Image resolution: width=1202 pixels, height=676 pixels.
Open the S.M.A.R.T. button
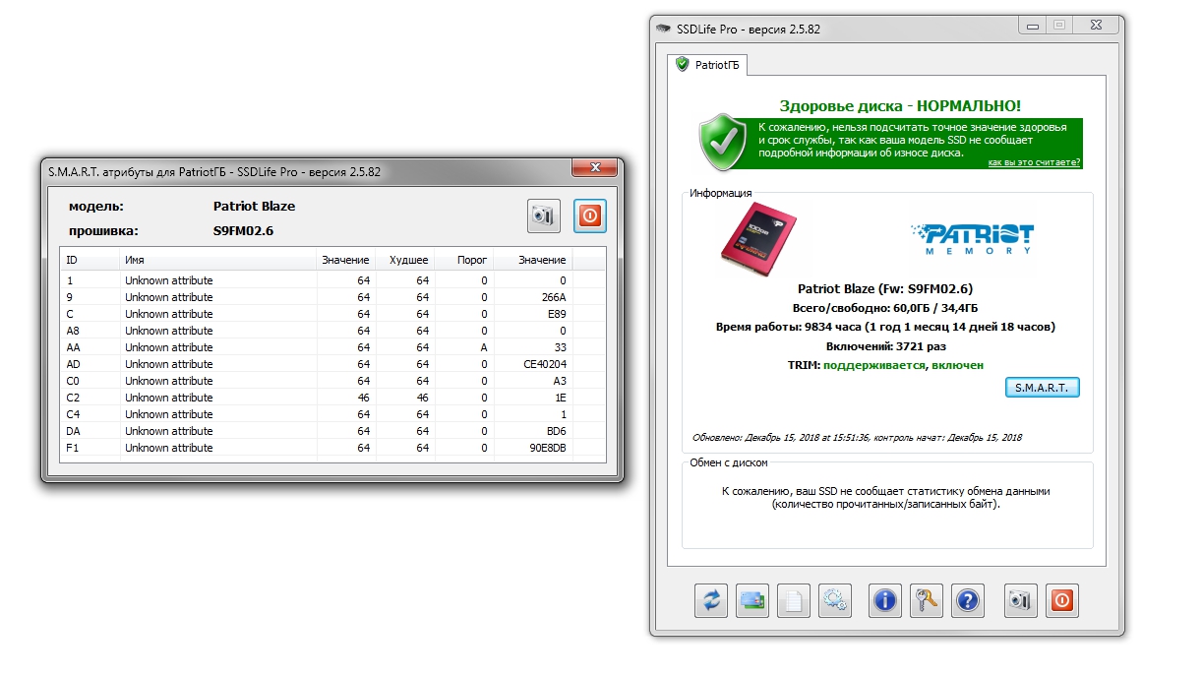pyautogui.click(x=1042, y=388)
